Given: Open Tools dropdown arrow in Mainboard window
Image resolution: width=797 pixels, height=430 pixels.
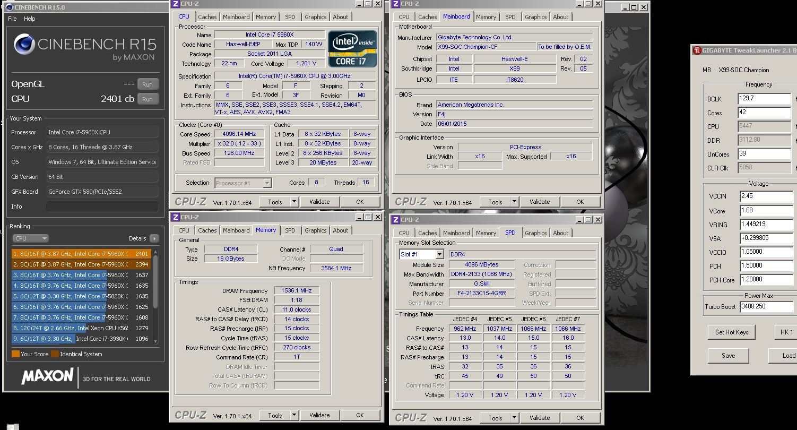Looking at the screenshot, I should 514,202.
